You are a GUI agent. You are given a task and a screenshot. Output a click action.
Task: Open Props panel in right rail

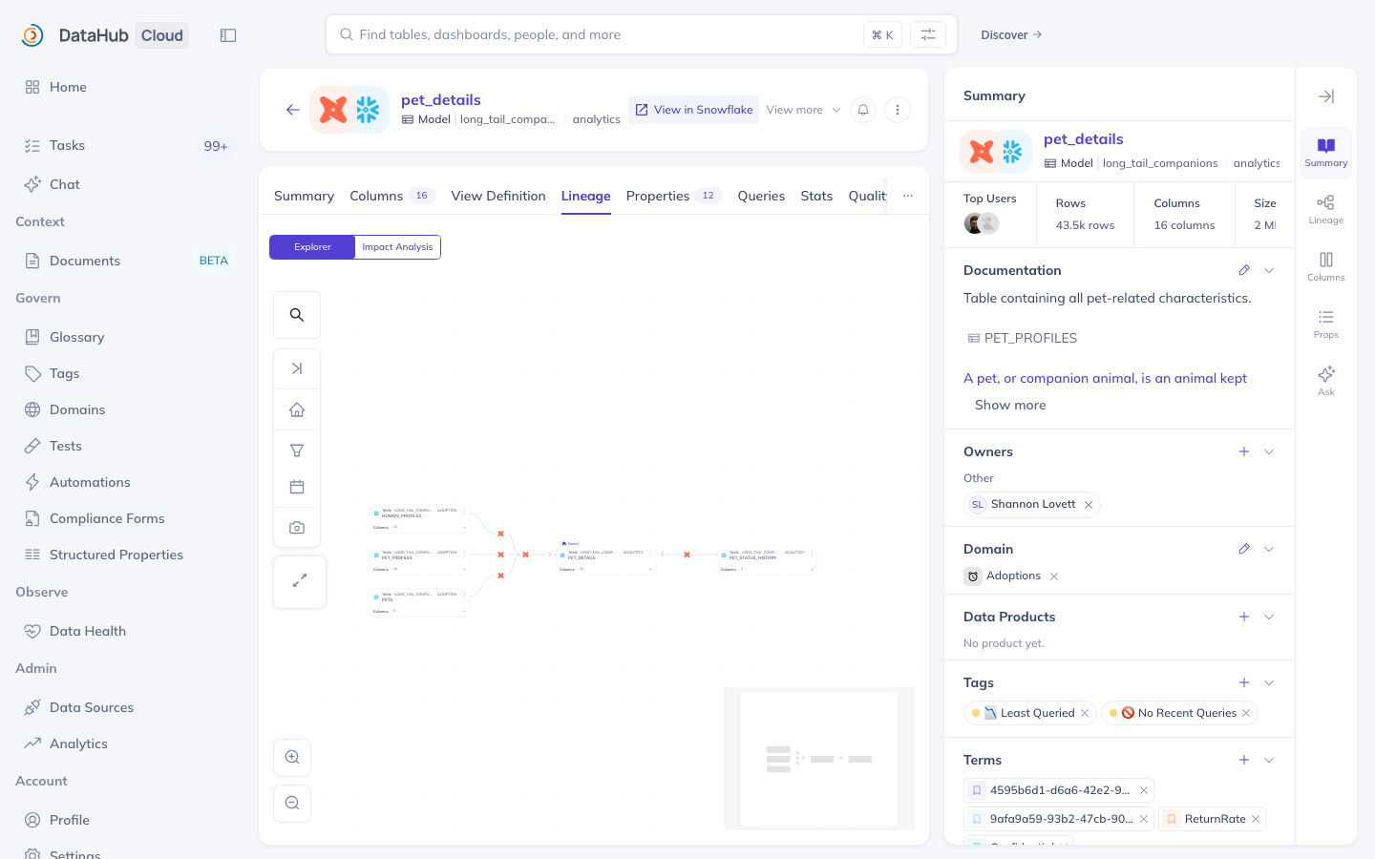click(1326, 324)
